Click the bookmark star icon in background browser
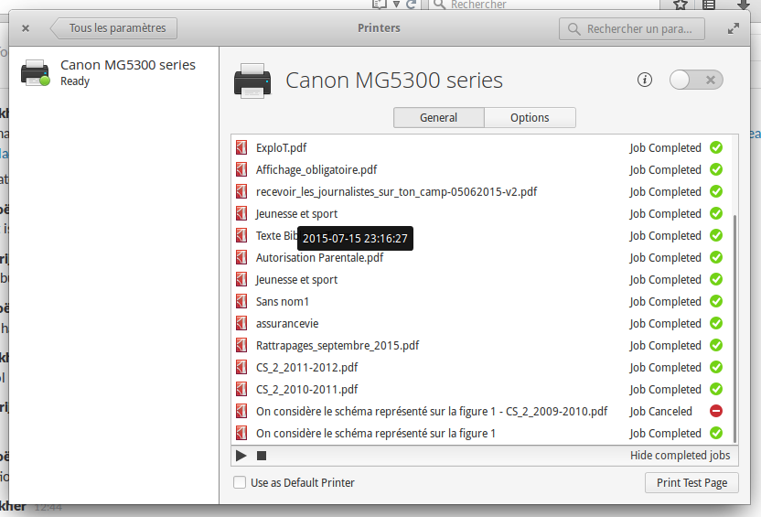The height and width of the screenshot is (517, 761). (x=681, y=5)
